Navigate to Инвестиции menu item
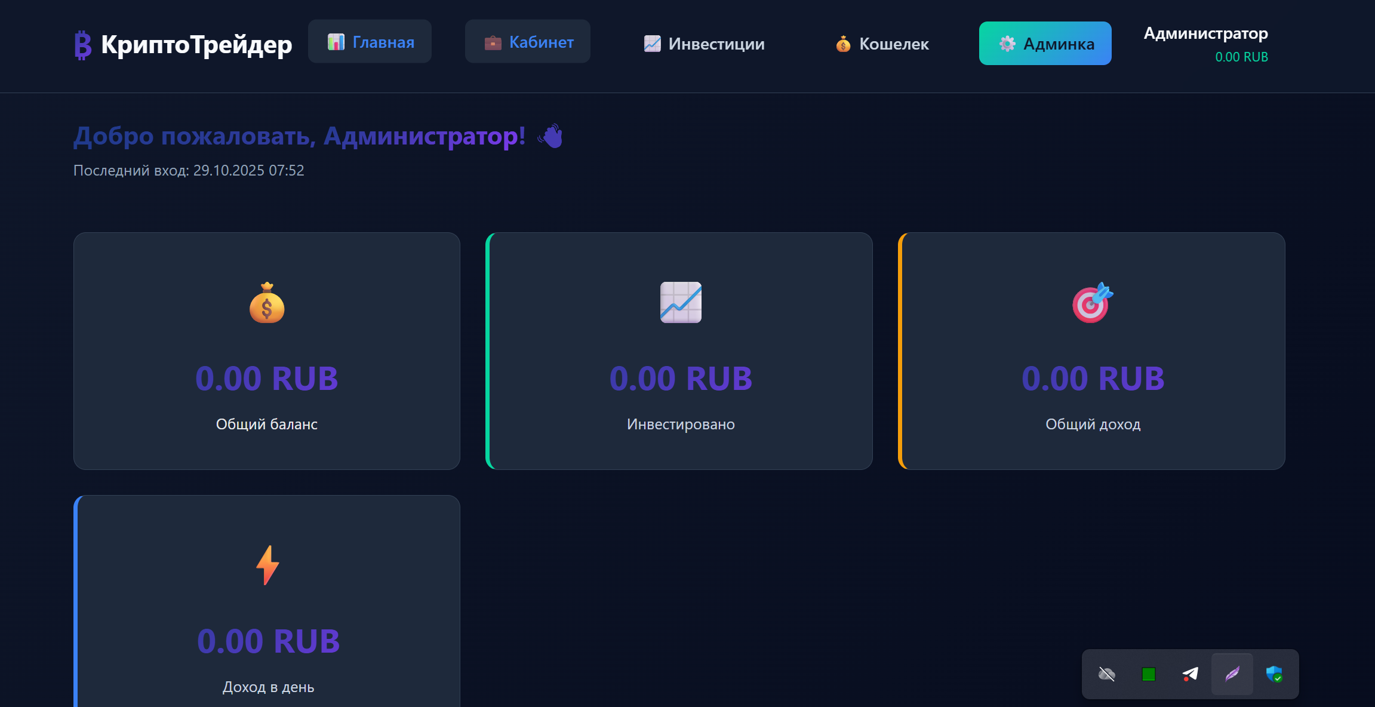1375x707 pixels. click(x=704, y=44)
